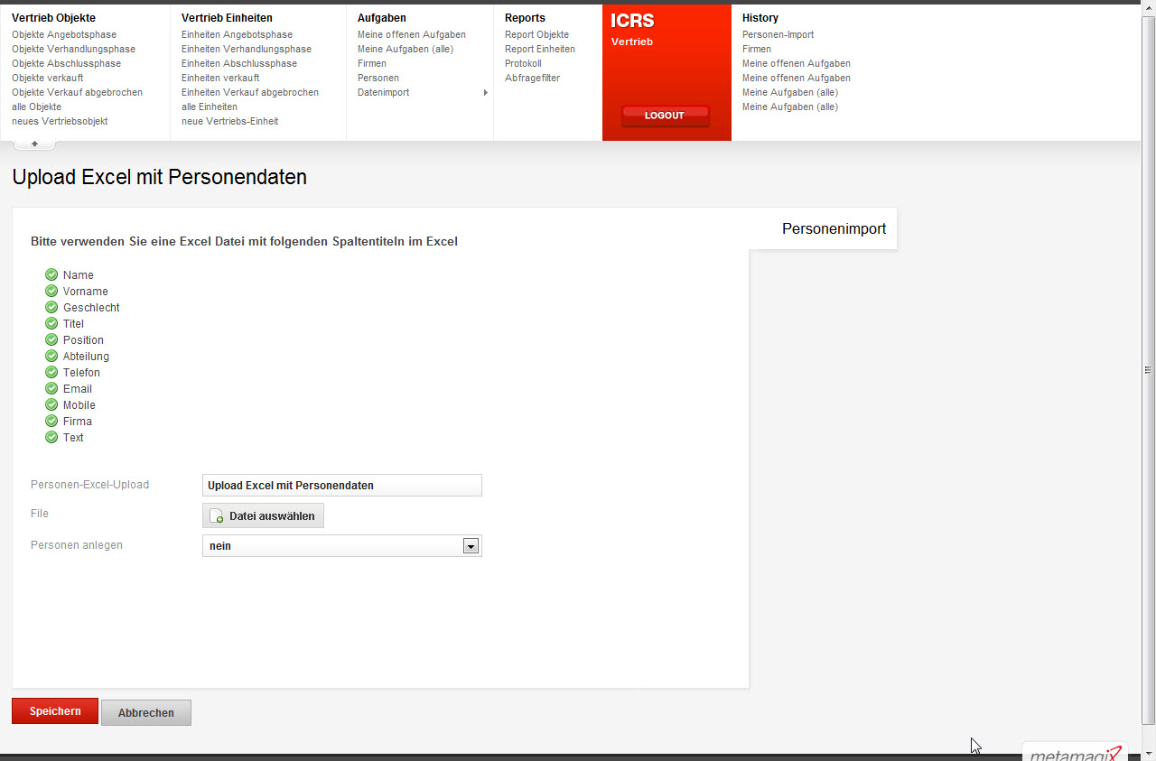Click the metamagix logo
This screenshot has width=1156, height=761.
1077,754
